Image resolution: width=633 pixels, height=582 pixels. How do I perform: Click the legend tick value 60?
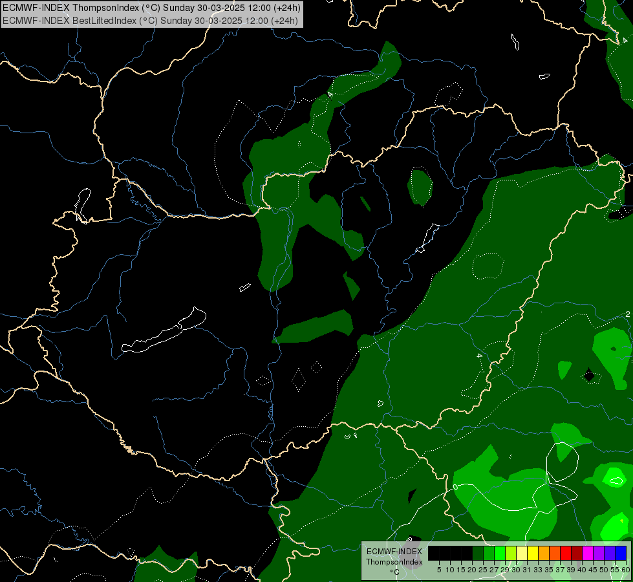click(x=625, y=570)
